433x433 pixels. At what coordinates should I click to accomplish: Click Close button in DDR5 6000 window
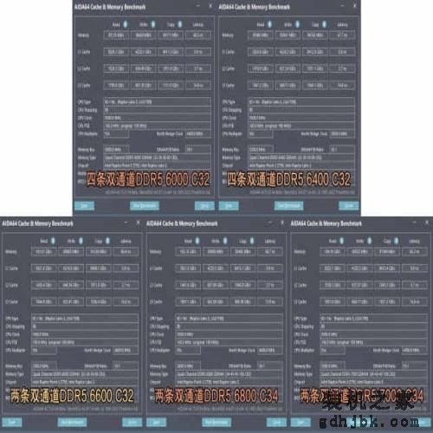[204, 206]
